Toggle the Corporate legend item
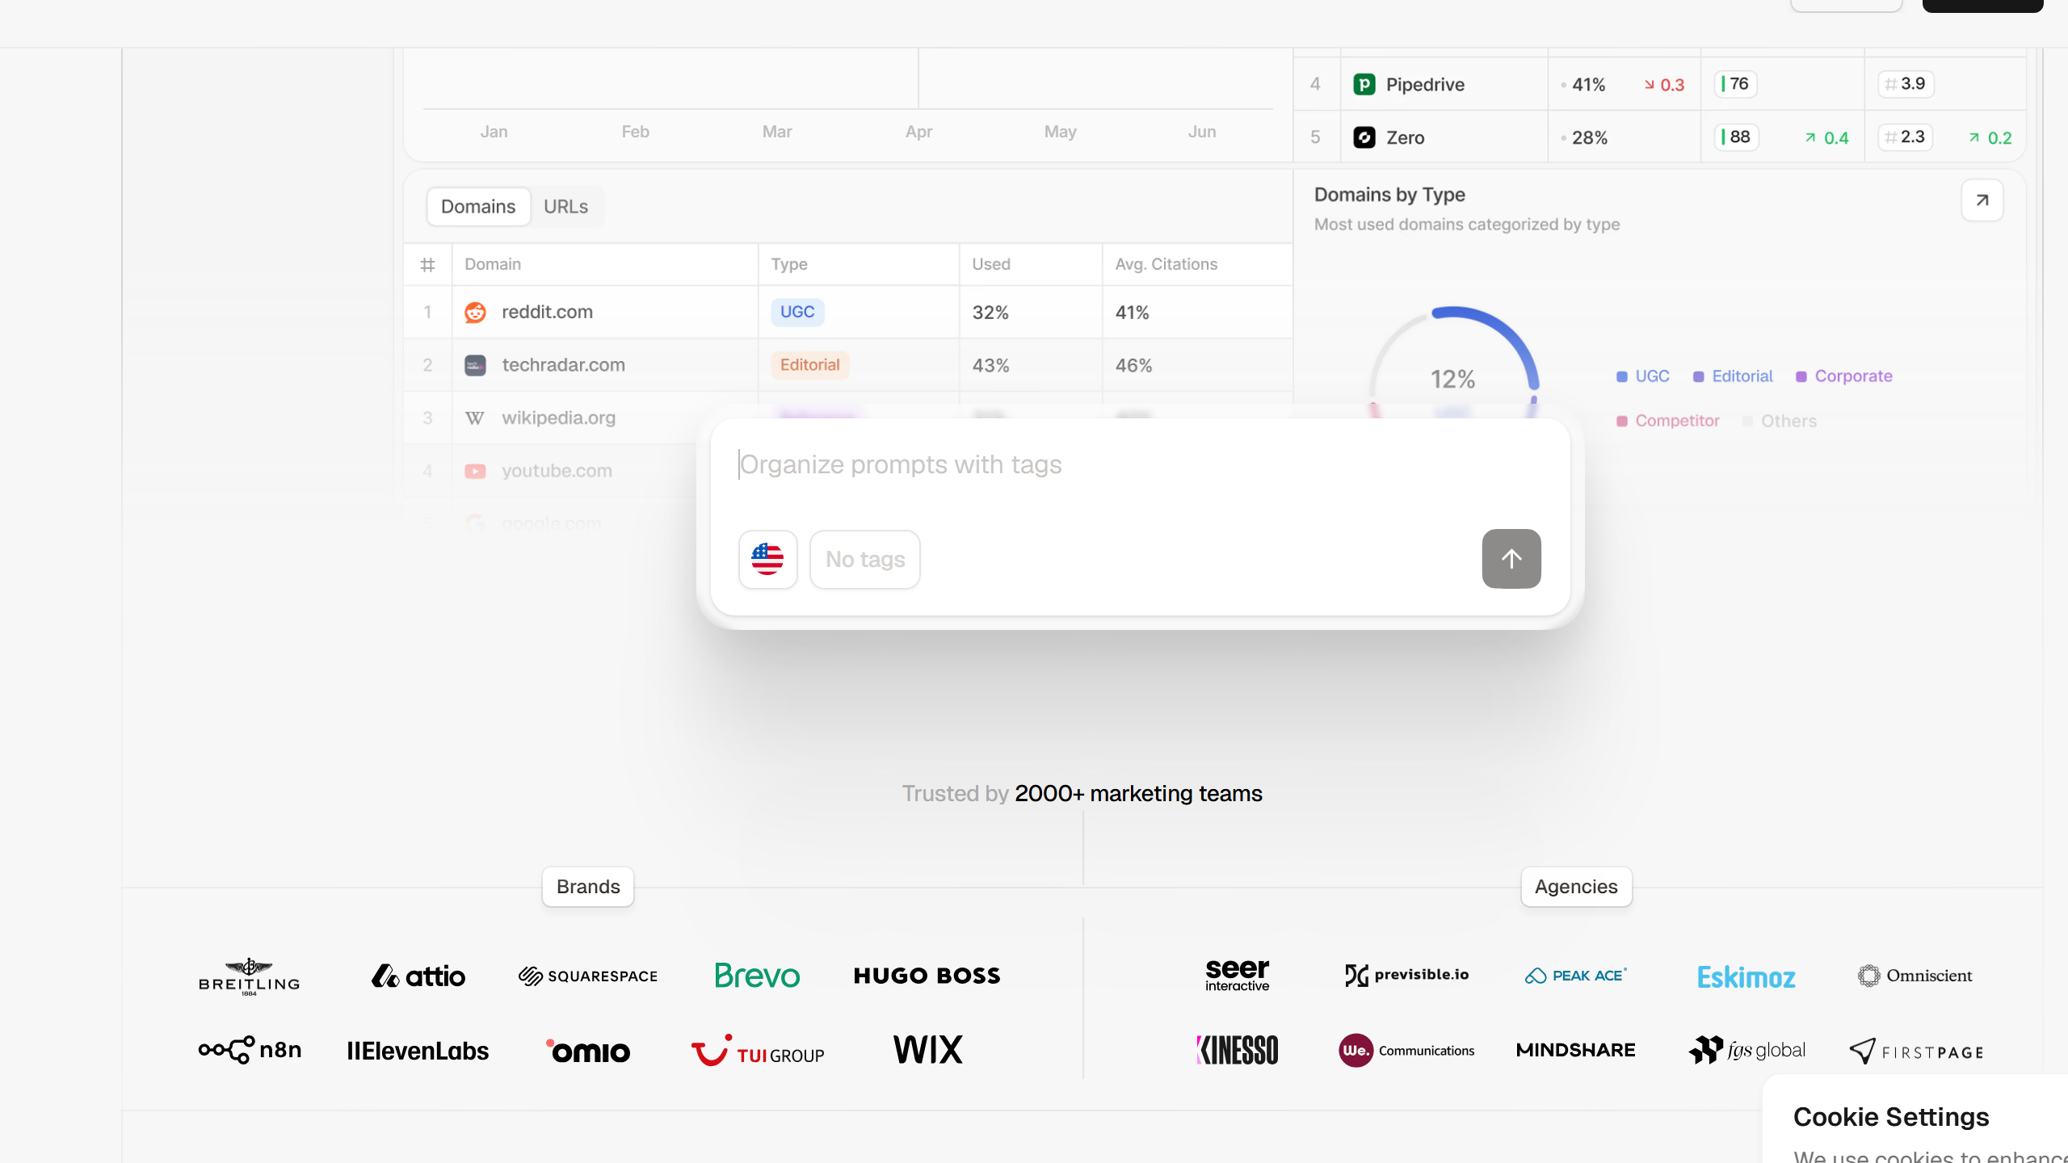 1844,376
